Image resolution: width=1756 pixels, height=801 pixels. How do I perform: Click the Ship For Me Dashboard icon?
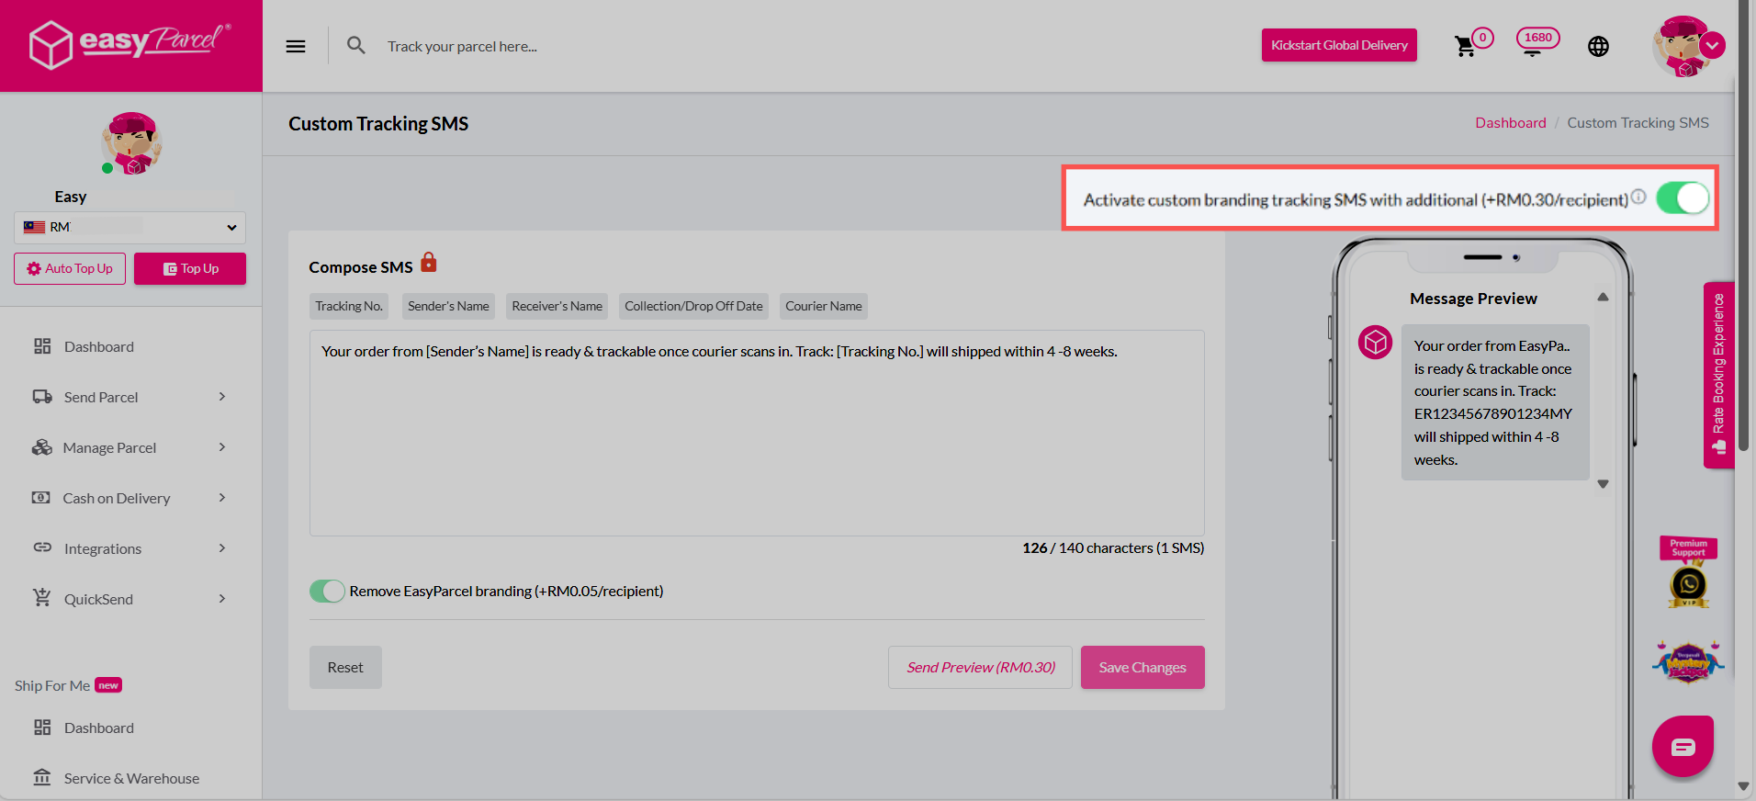[x=42, y=728]
